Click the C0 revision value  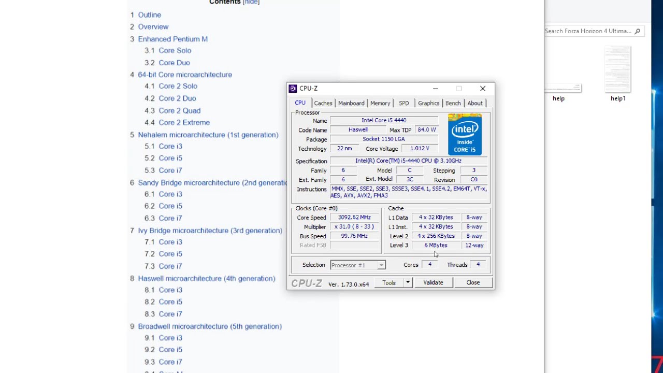pyautogui.click(x=474, y=179)
